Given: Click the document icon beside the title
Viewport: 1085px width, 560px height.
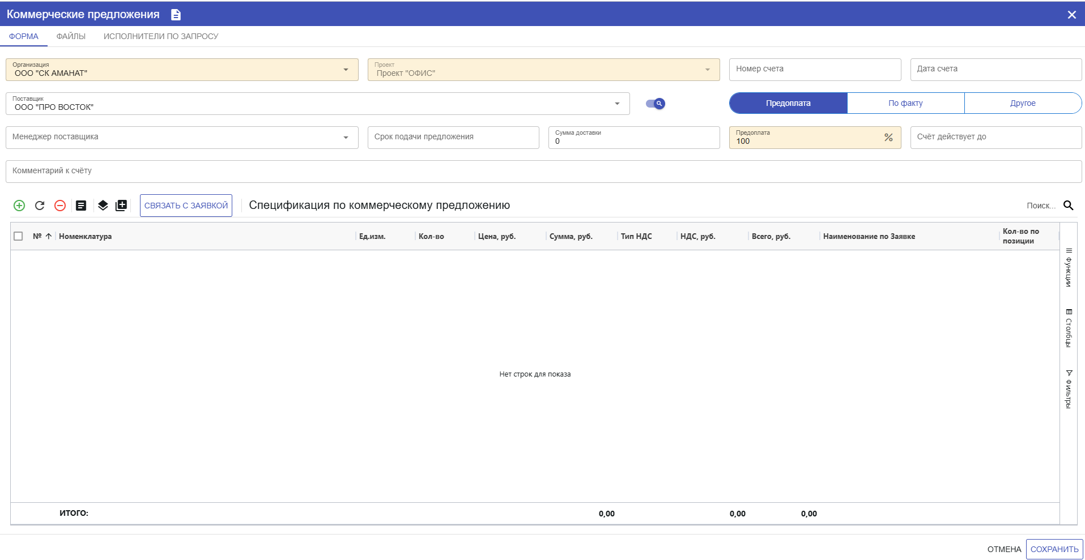Looking at the screenshot, I should (x=176, y=15).
